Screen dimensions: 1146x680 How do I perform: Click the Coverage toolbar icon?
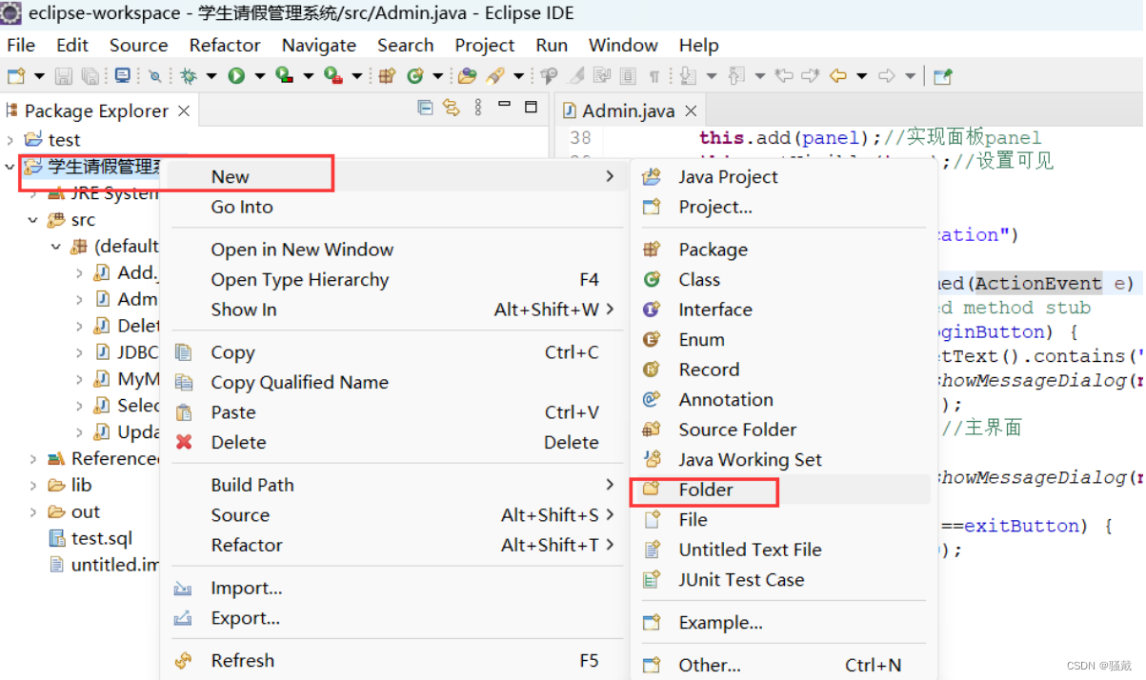point(286,75)
